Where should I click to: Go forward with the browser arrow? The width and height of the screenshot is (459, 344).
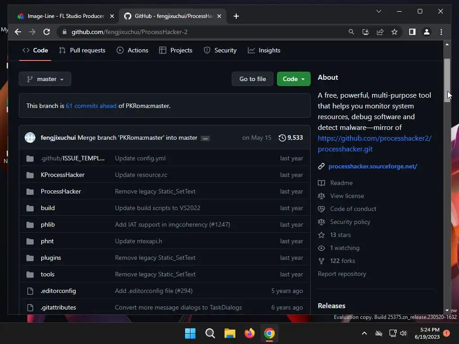pos(32,32)
